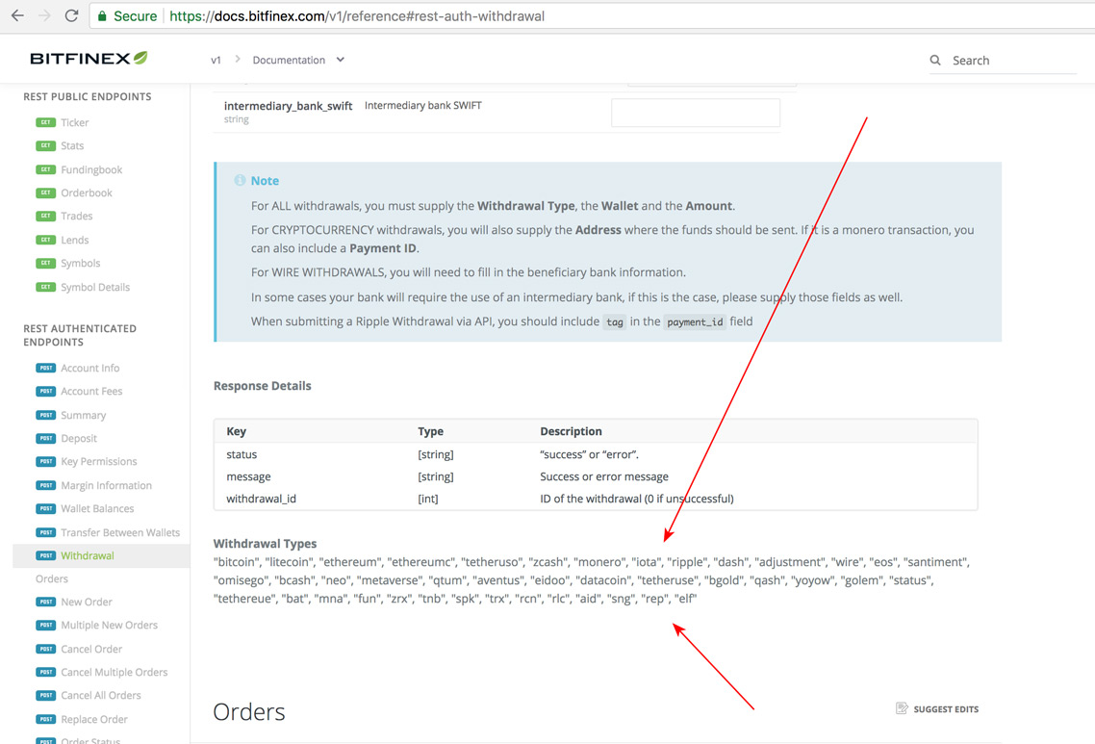Click the Orders section heading
The image size is (1095, 744).
click(248, 711)
